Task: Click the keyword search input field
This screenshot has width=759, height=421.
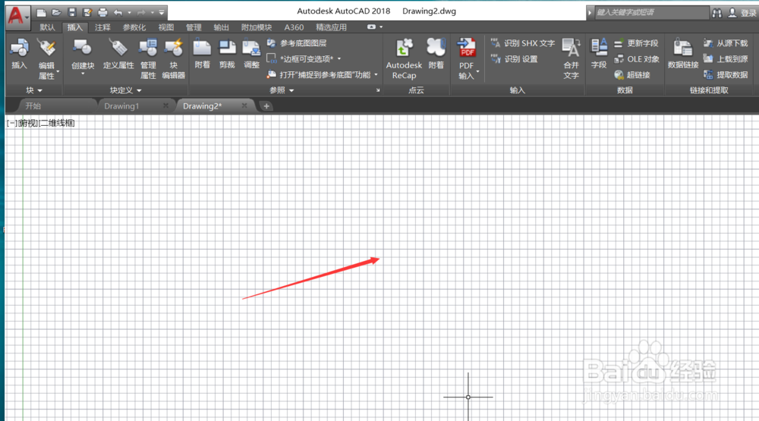Action: [651, 13]
